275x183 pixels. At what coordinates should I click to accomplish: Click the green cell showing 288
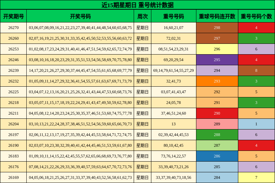click(217, 135)
